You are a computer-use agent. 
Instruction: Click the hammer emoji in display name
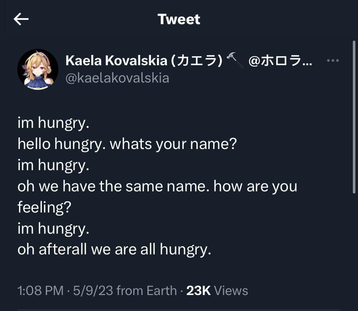(x=235, y=61)
